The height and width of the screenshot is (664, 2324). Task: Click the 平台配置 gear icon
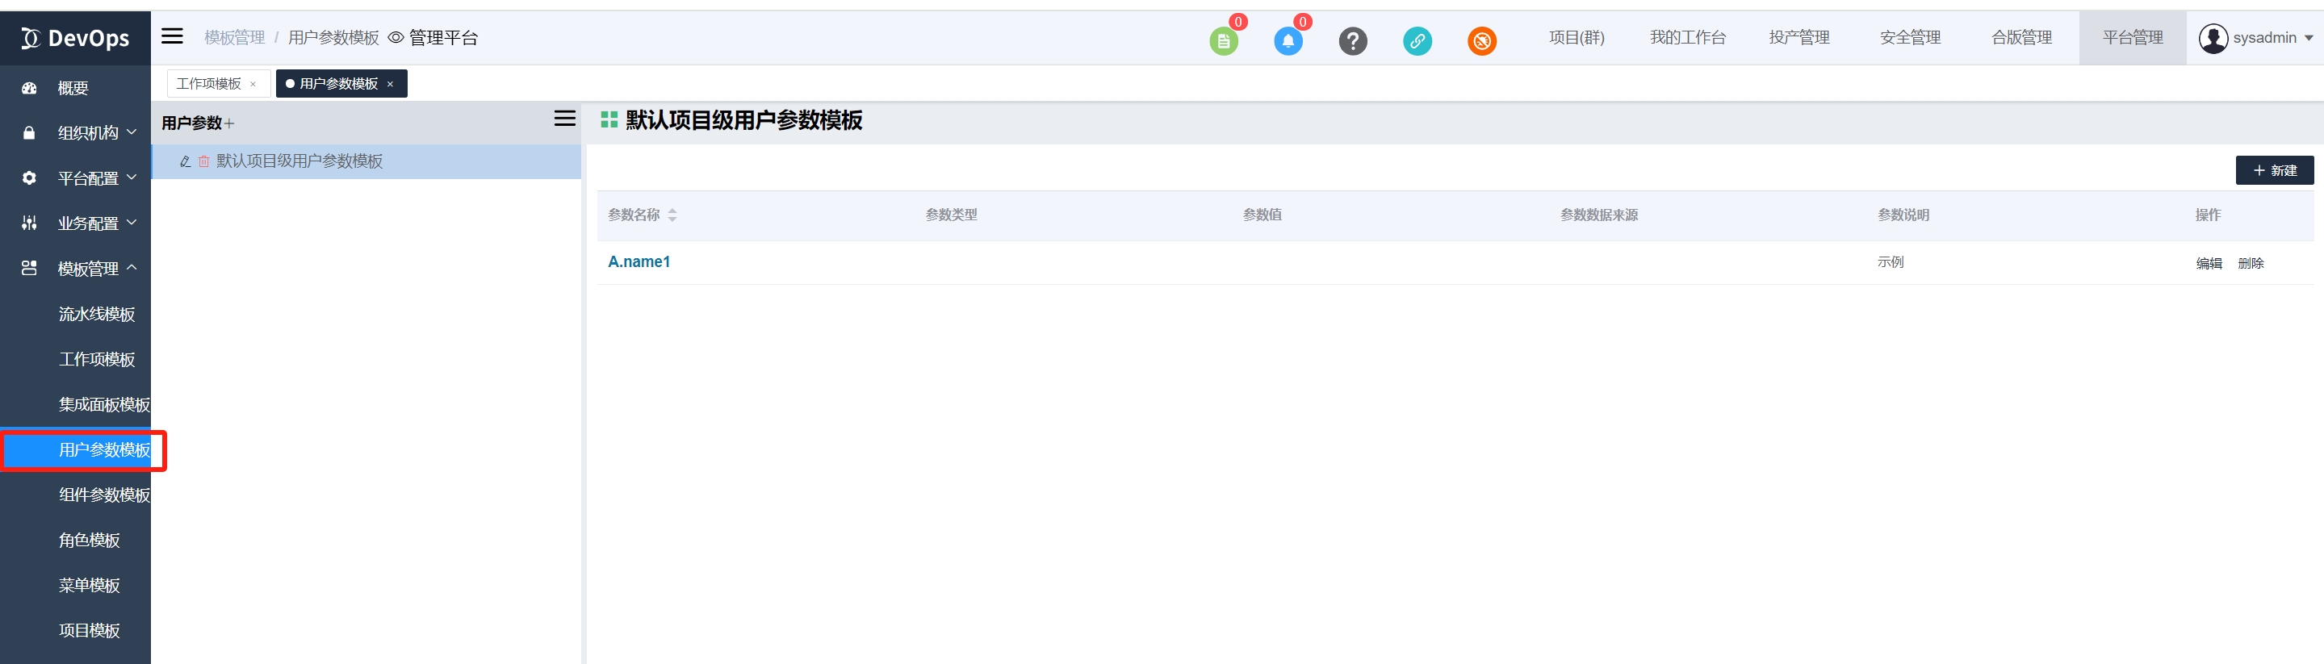pyautogui.click(x=30, y=178)
